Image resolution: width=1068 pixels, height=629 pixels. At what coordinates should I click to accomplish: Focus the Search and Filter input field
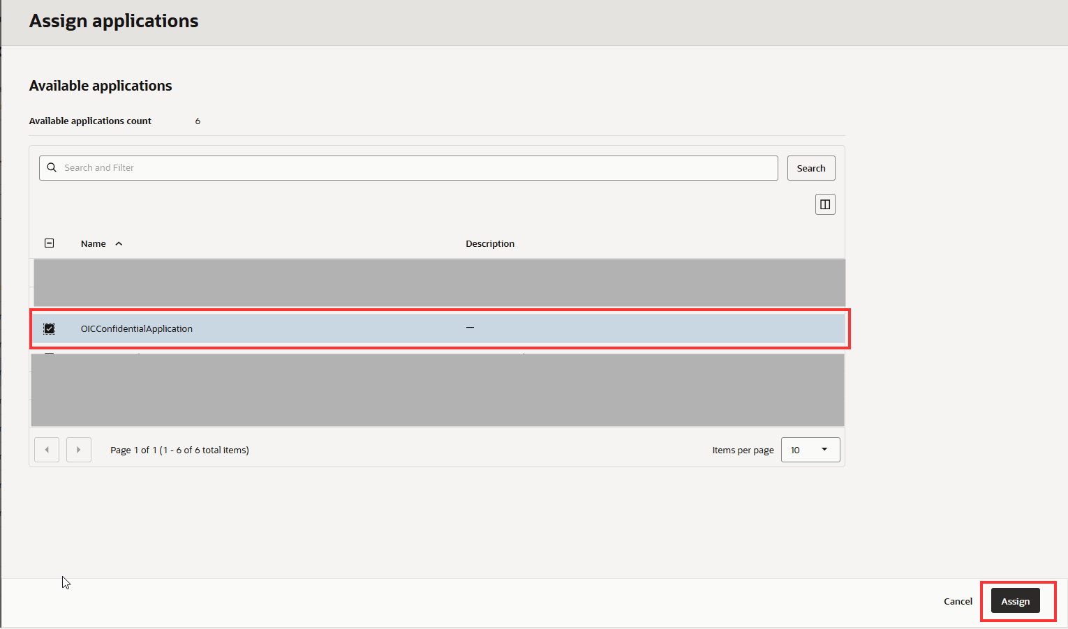tap(419, 168)
